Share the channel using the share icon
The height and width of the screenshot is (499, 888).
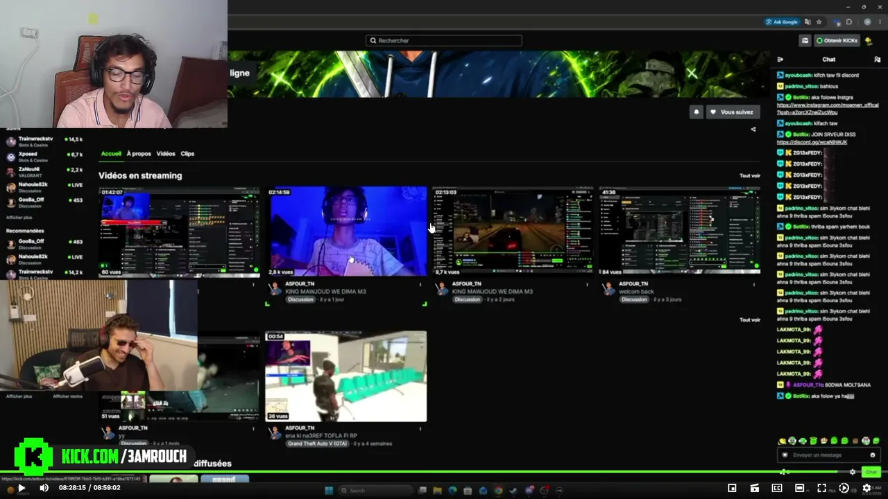[753, 129]
